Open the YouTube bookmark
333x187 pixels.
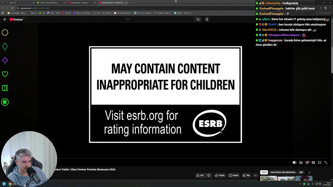click(x=67, y=13)
